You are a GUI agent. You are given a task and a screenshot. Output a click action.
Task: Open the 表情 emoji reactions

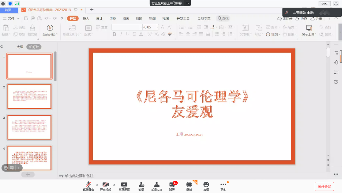[206, 184]
